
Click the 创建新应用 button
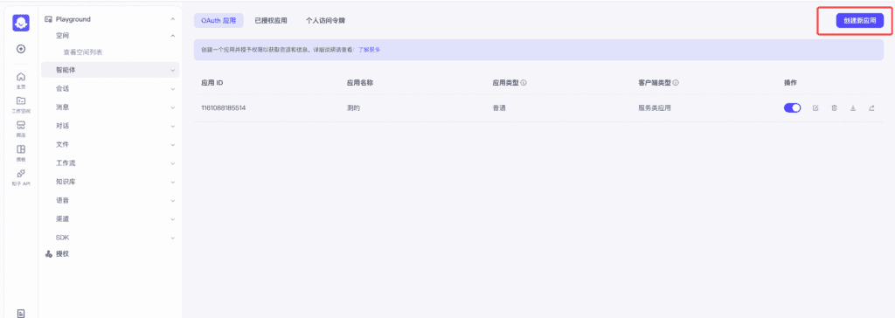coord(860,21)
